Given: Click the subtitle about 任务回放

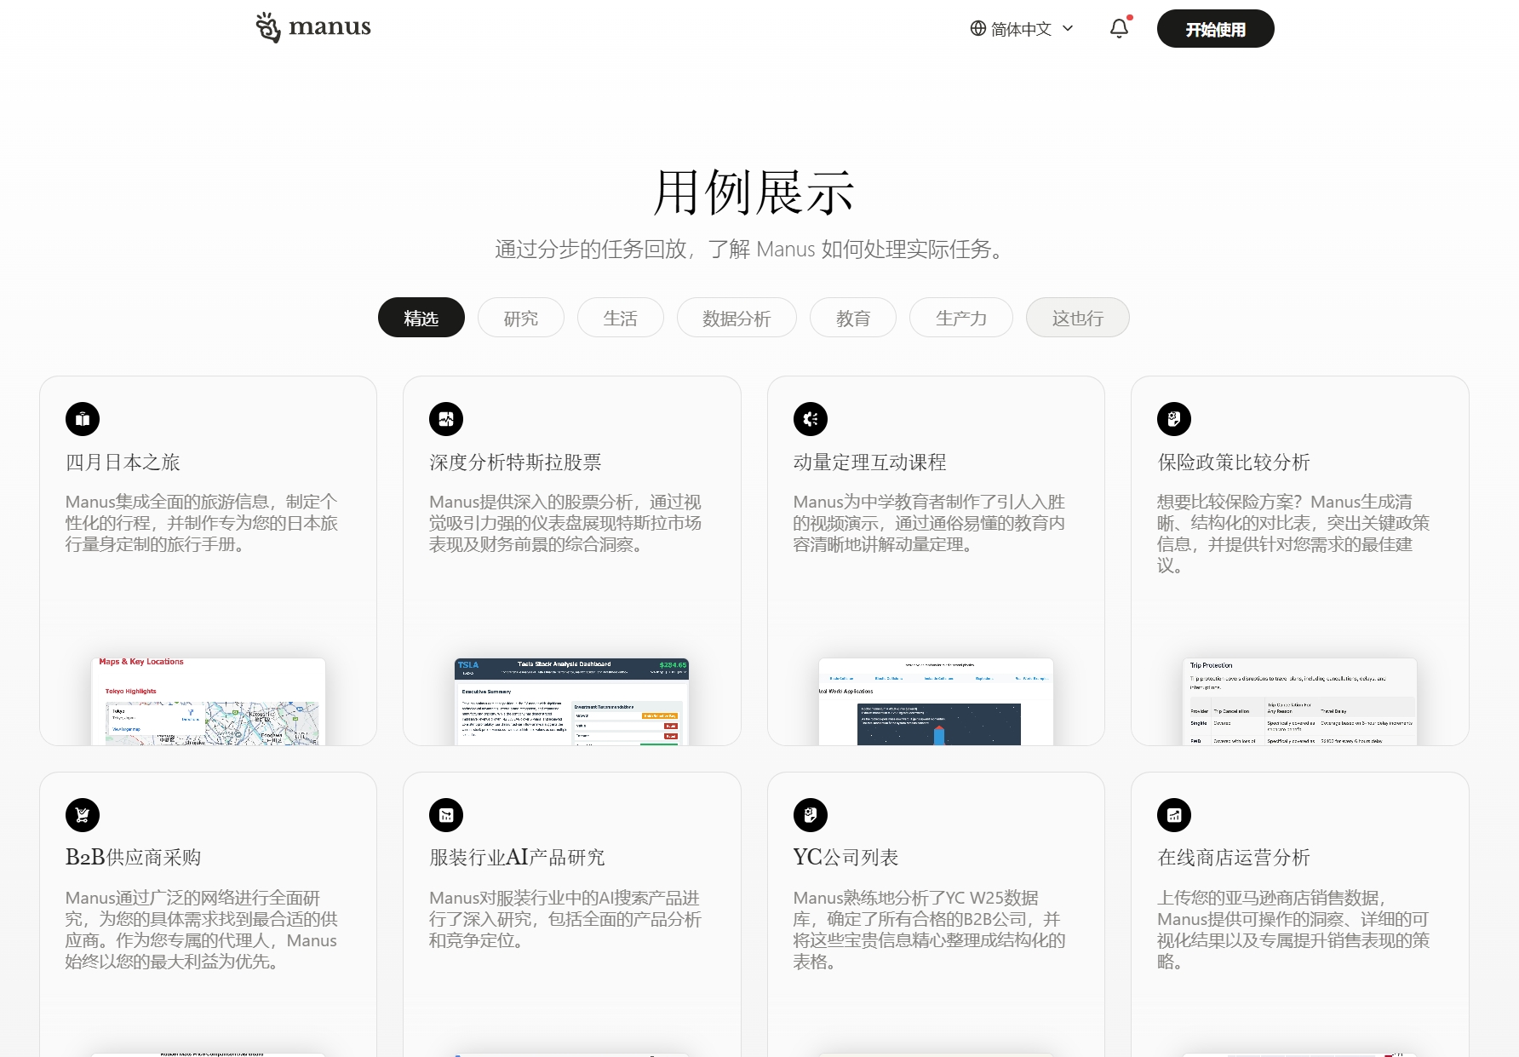Looking at the screenshot, I should pos(752,250).
